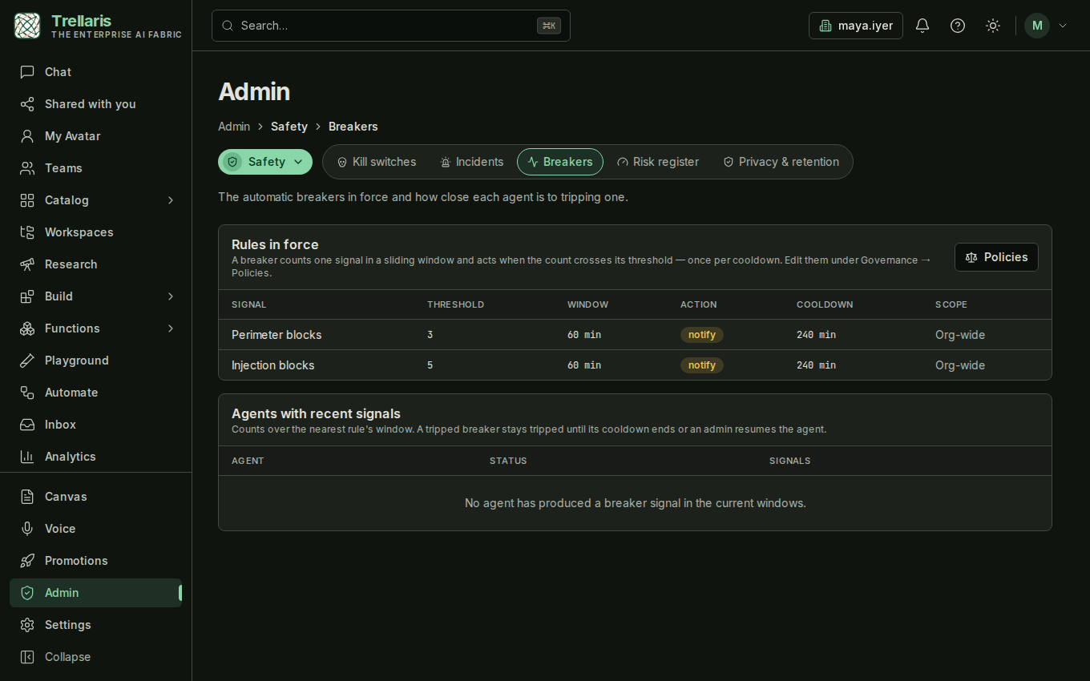Viewport: 1090px width, 681px height.
Task: Click the Trellaris logo
Action: 27,26
